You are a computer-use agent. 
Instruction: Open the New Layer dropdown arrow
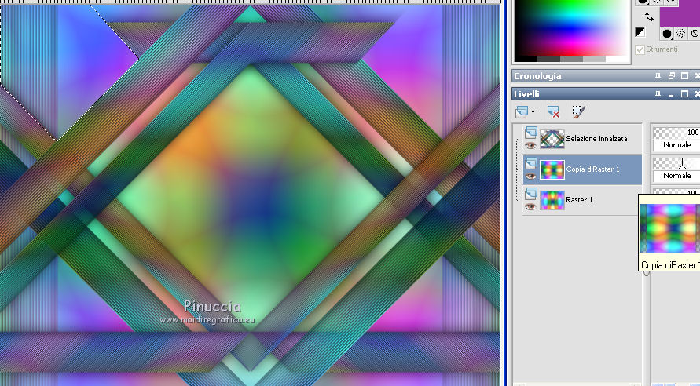click(533, 112)
